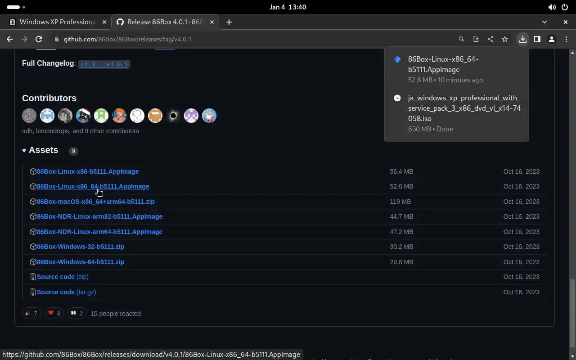Open the system power menu

[565, 7]
